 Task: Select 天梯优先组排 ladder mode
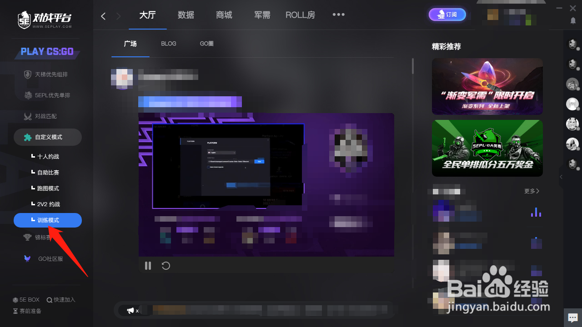45,74
